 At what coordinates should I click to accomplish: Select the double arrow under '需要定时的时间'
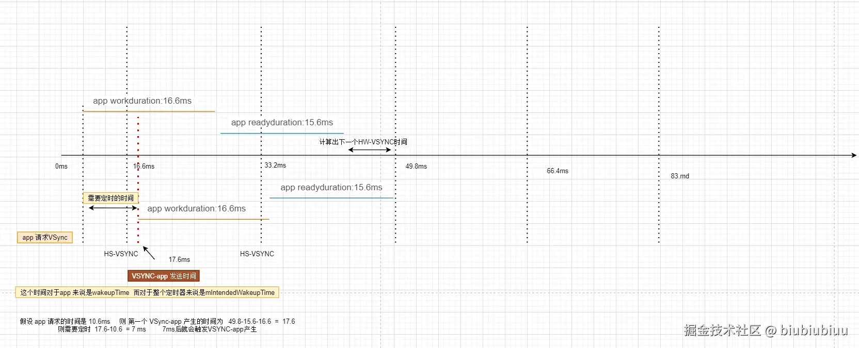pyautogui.click(x=113, y=208)
